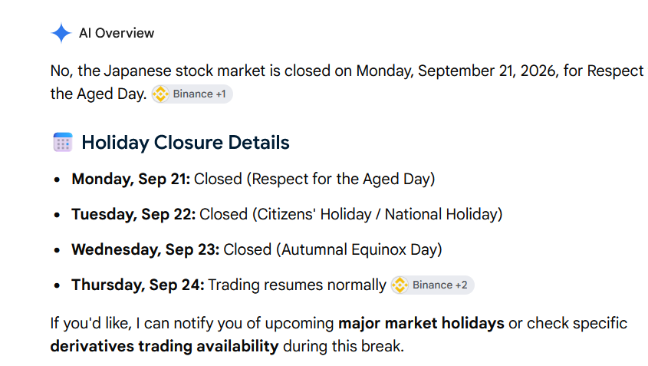Select the "AI Overview" label

(117, 33)
